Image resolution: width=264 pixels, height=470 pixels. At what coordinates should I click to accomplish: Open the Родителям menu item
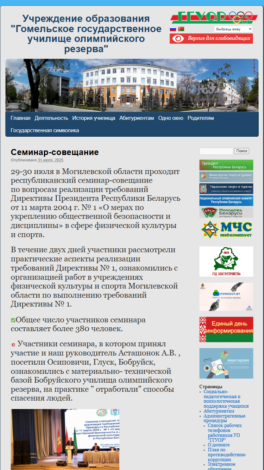point(201,118)
